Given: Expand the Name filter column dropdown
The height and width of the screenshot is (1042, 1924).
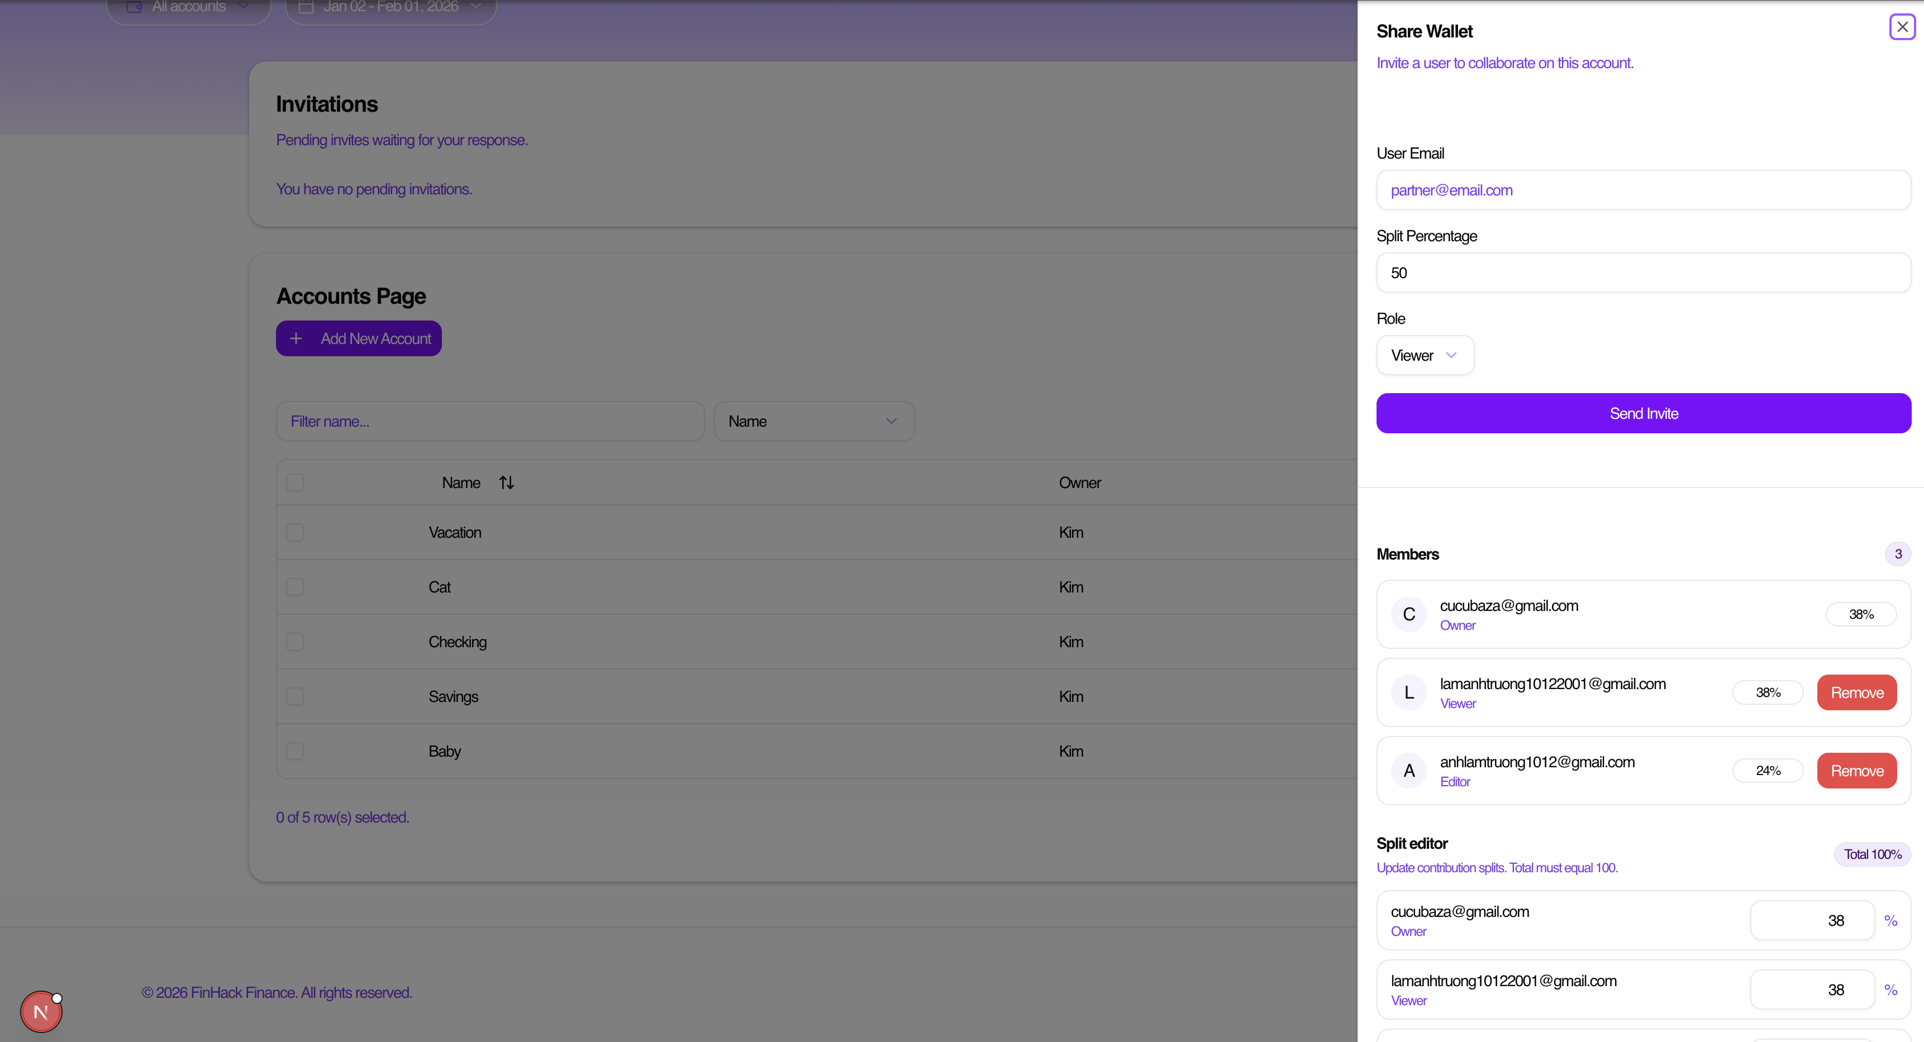Looking at the screenshot, I should point(813,422).
